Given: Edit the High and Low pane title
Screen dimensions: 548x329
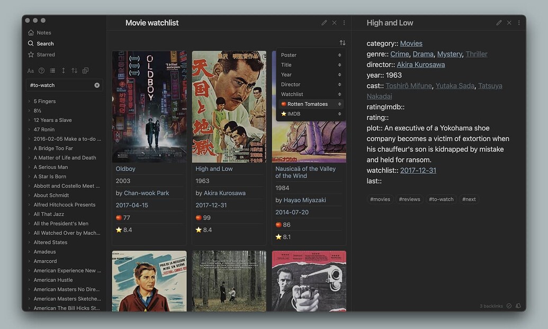Looking at the screenshot, I should coord(498,23).
